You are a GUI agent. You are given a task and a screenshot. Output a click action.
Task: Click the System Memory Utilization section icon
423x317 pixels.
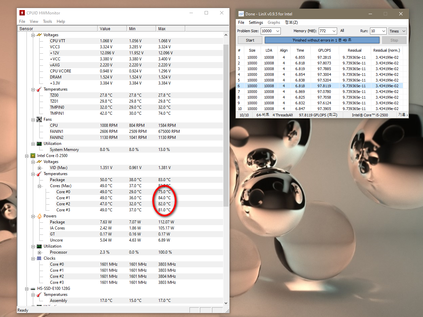pos(39,144)
